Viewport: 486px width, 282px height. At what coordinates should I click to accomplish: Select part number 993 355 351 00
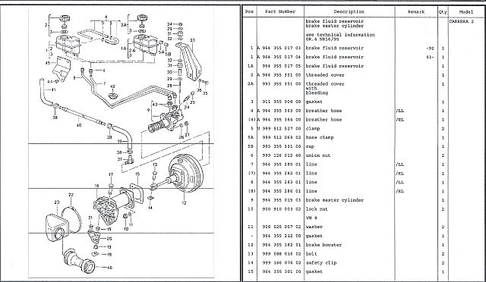tap(282, 84)
